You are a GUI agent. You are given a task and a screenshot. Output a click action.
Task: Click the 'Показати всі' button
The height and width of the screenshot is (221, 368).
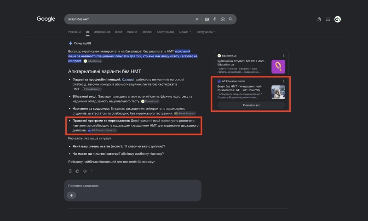[x=251, y=105]
